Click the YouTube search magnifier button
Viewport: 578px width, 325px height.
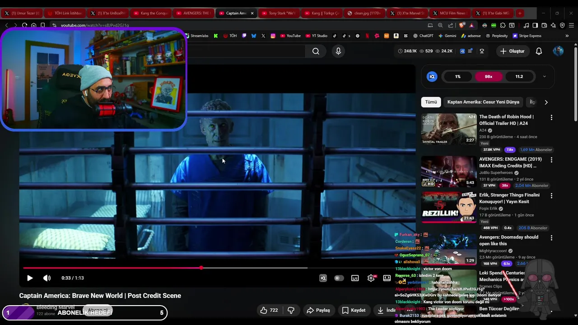[316, 51]
